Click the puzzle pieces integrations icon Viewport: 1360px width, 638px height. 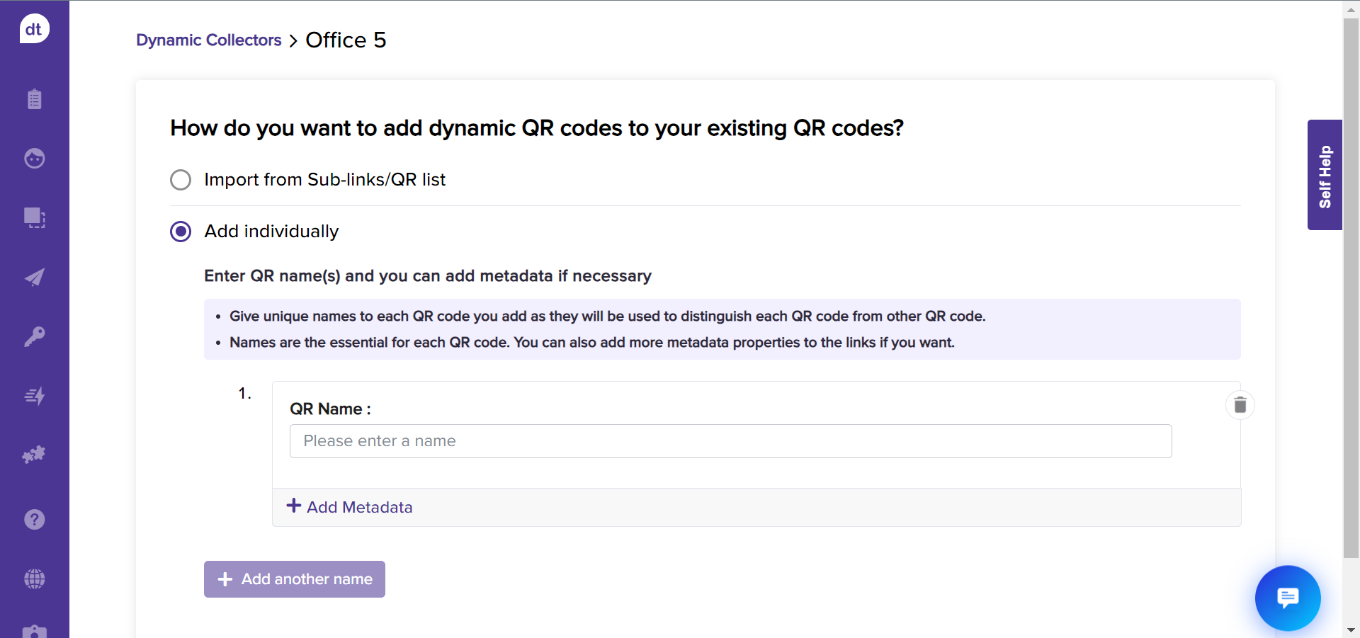34,455
